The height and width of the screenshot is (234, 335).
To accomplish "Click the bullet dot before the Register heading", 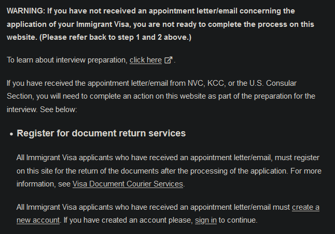I will coord(11,134).
